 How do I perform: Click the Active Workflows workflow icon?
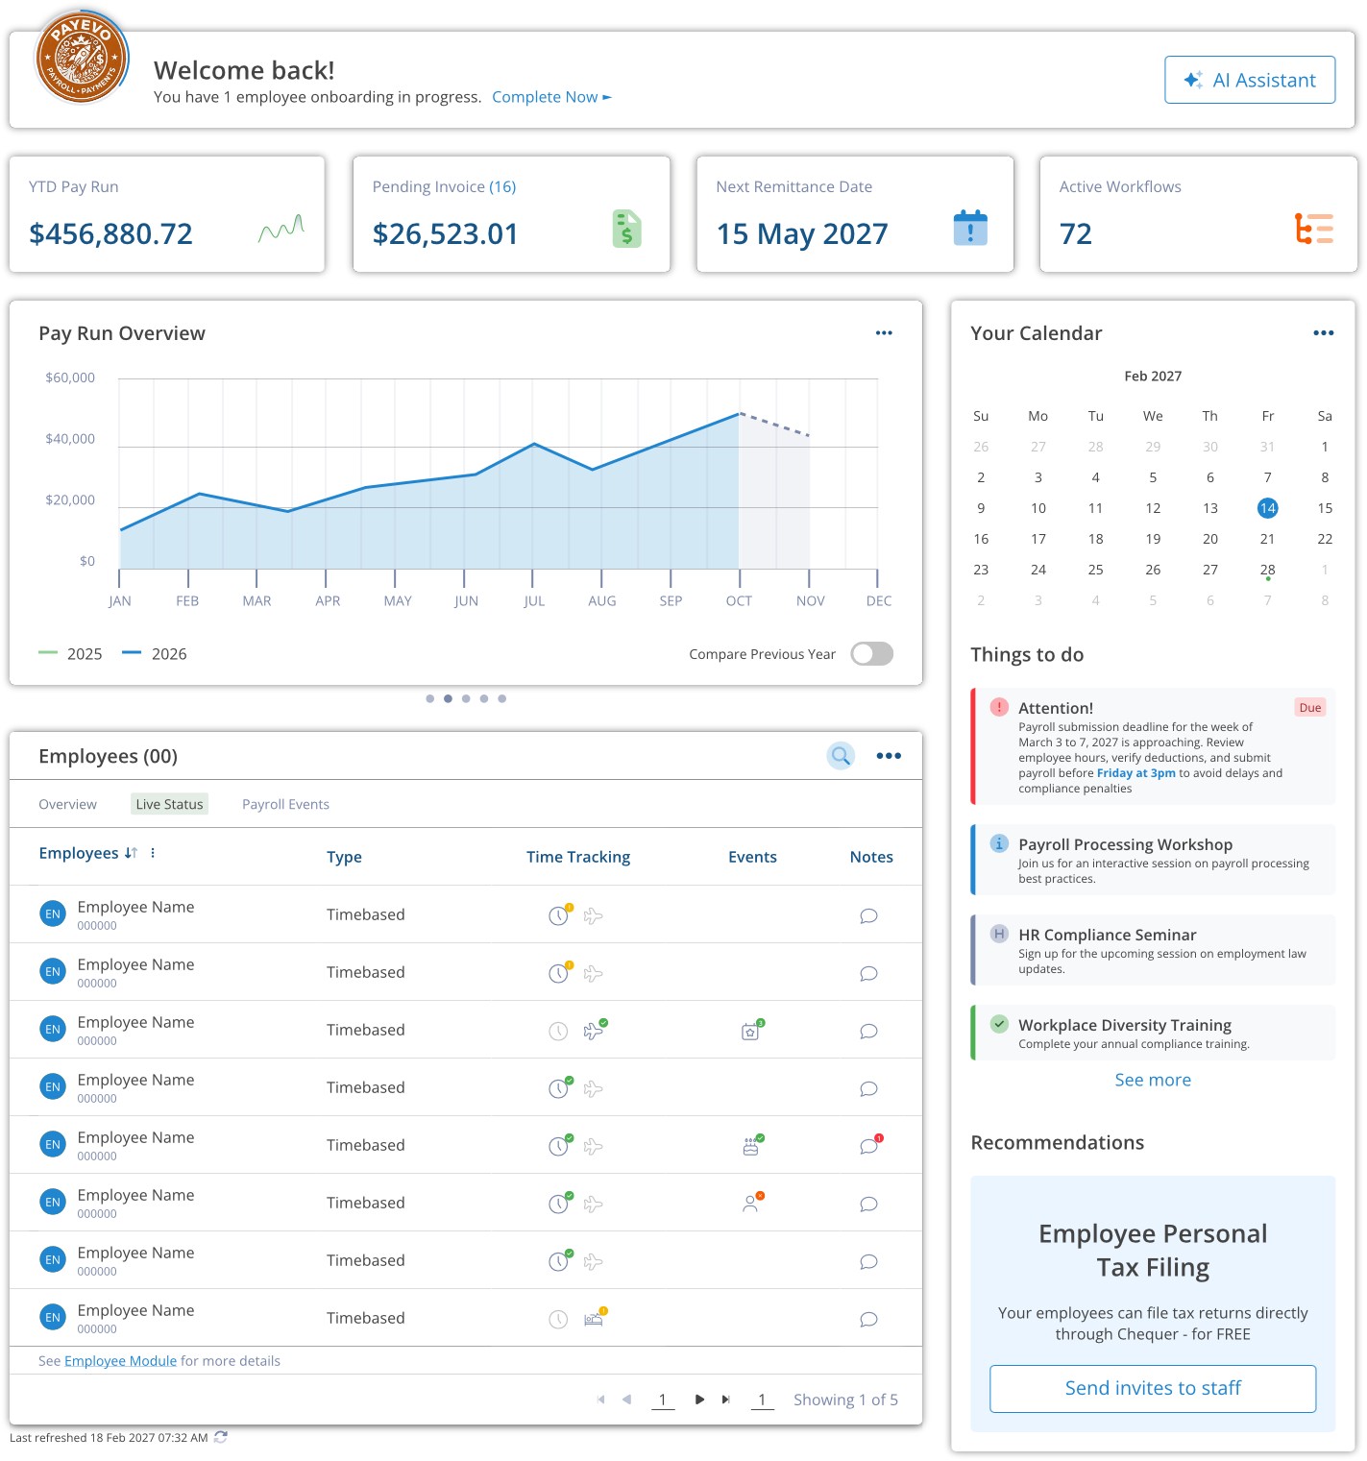(1314, 229)
